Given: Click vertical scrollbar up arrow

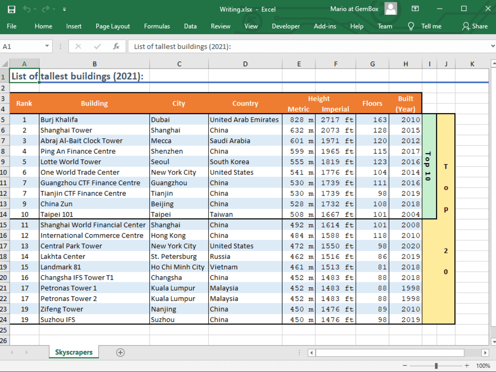Looking at the screenshot, I should [x=493, y=63].
